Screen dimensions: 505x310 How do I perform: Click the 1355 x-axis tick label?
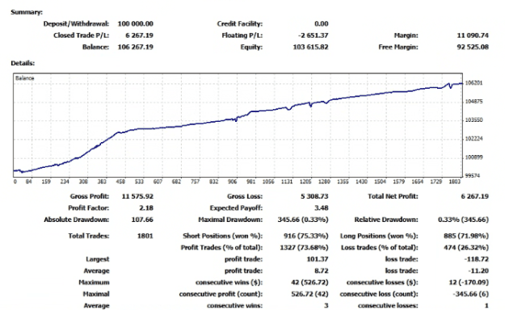tap(343, 182)
